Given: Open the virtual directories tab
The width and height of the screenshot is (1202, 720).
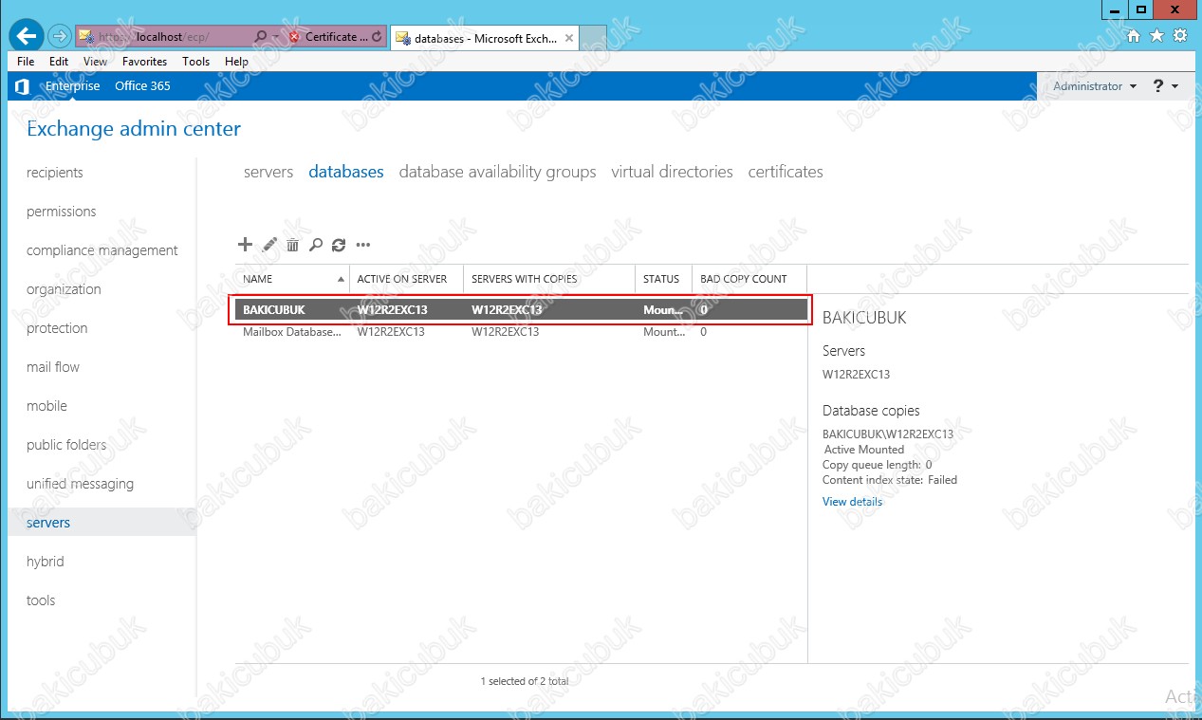Looking at the screenshot, I should (x=672, y=172).
